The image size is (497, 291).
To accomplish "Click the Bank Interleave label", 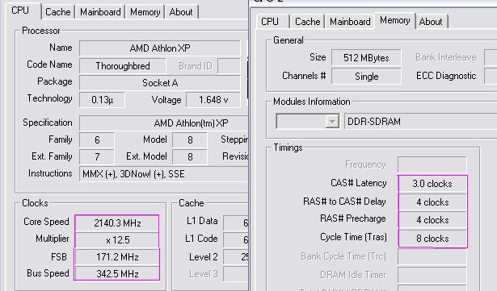I will 445,57.
